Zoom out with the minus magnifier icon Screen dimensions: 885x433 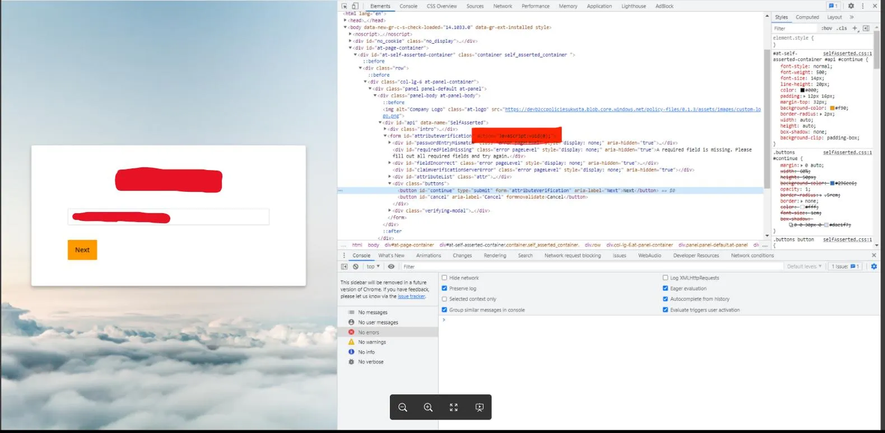403,407
